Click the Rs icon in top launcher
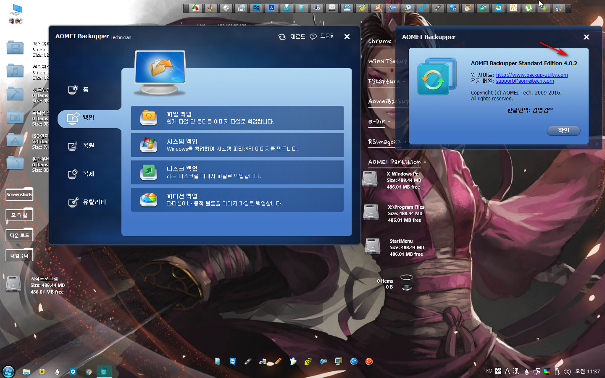 coord(513,8)
